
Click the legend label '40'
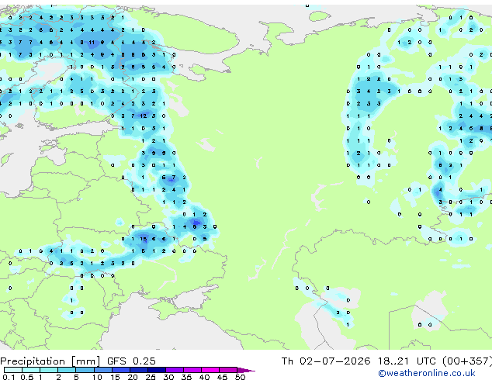[204, 377]
